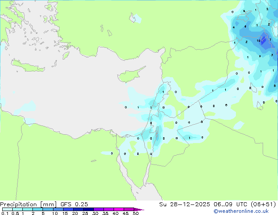Click the 15–20 mm legend swatch

click(x=68, y=209)
